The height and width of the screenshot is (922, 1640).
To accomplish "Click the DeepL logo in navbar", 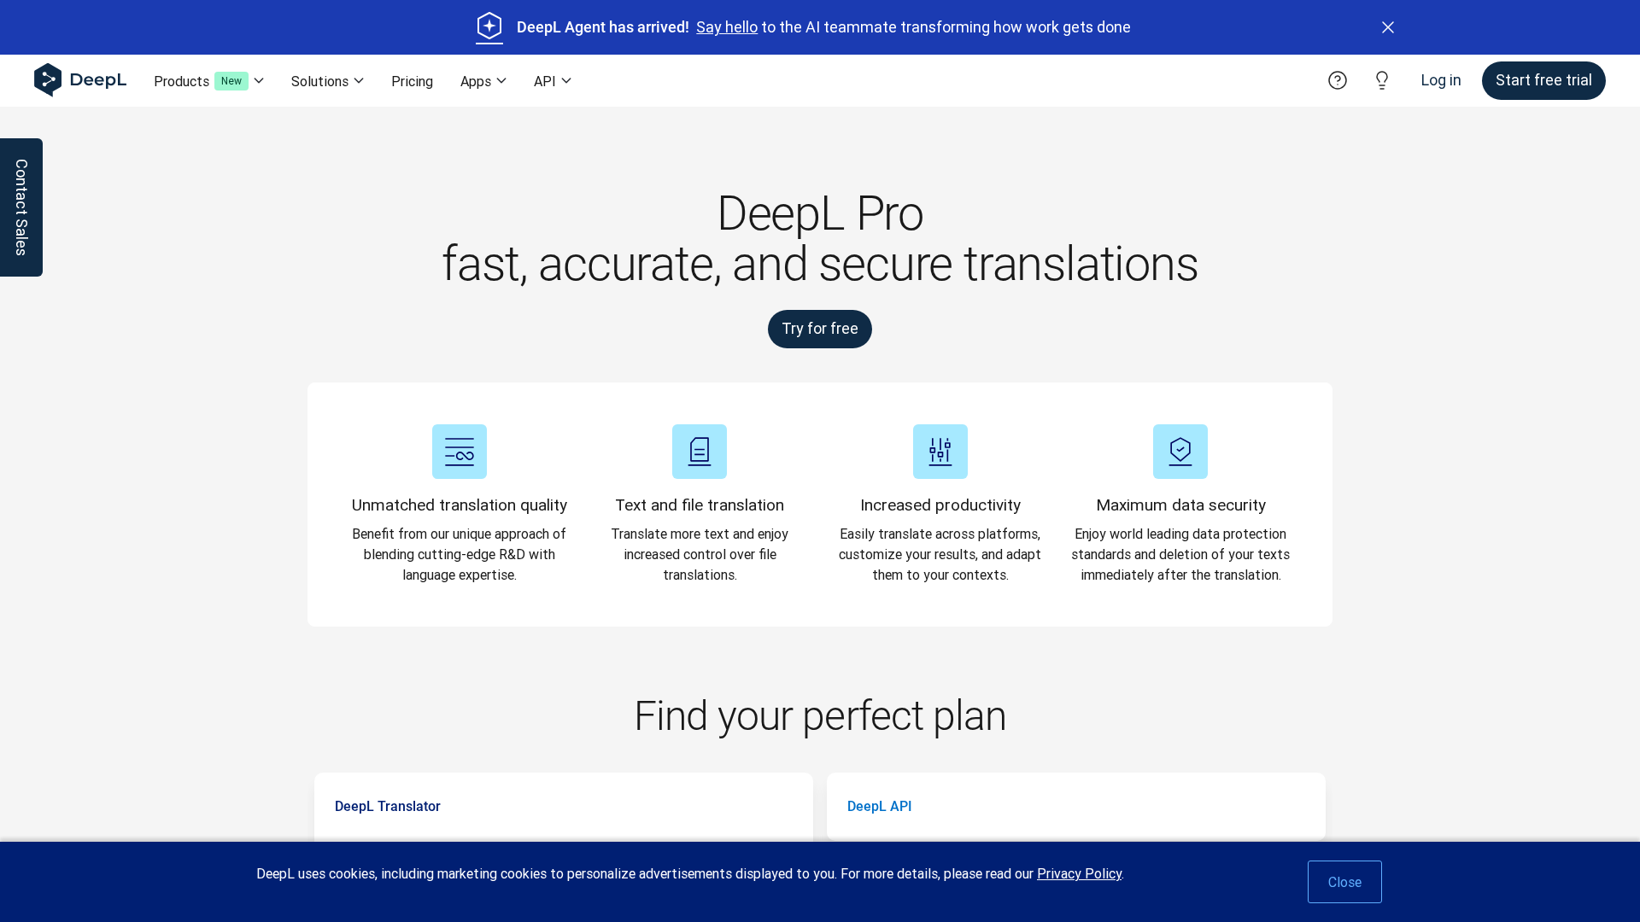I will pyautogui.click(x=80, y=80).
